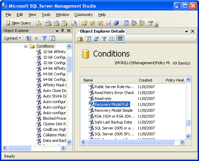The image size is (199, 161).
Task: Click Filter icon in Object Explorer toolbar
Action: coord(44,38)
